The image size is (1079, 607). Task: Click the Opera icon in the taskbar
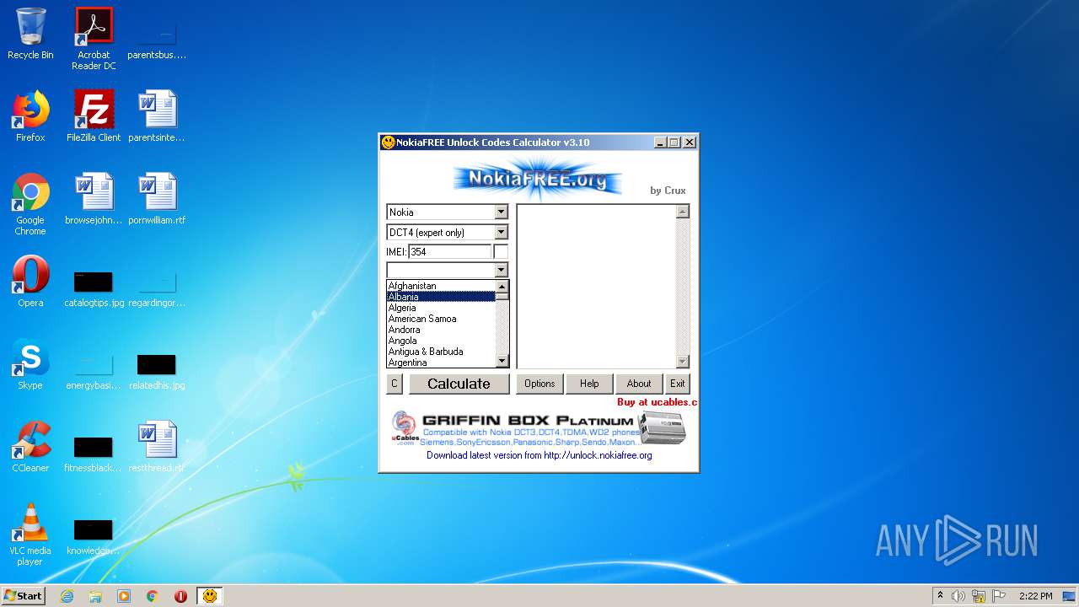click(x=180, y=596)
